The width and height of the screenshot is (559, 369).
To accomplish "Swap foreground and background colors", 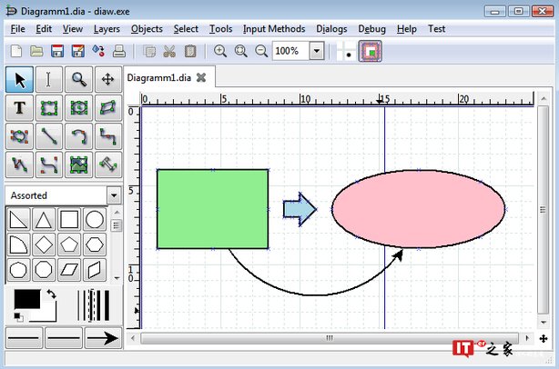I will (x=51, y=295).
